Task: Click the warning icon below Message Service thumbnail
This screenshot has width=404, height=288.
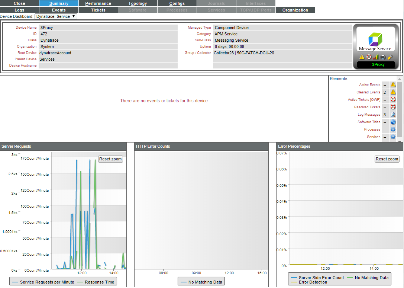Action: 362,57
